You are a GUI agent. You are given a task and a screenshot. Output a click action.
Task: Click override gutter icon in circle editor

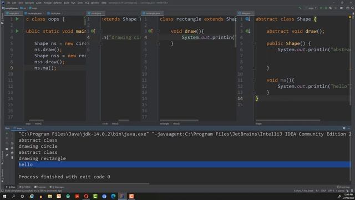93,31
